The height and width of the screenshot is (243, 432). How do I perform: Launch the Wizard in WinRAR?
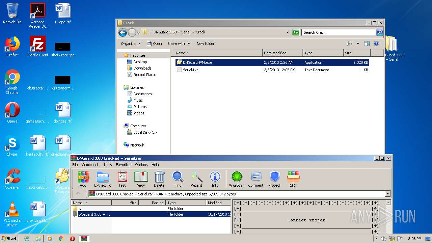(196, 179)
